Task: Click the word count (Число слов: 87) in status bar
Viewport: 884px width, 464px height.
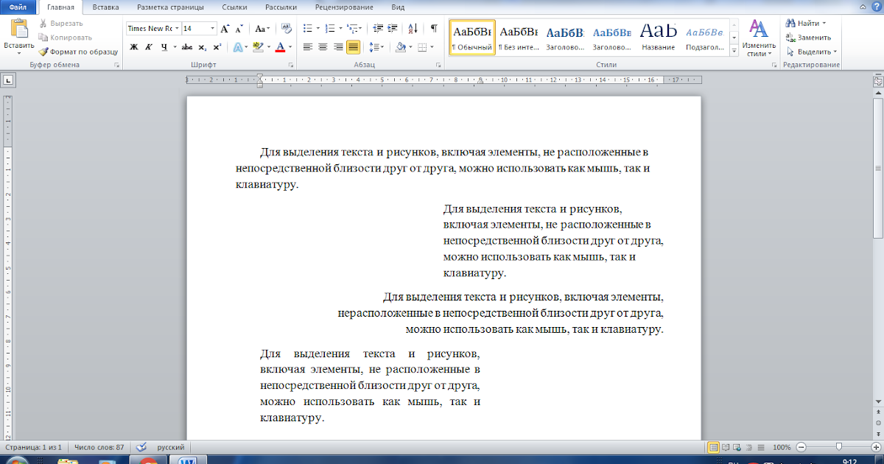Action: (x=99, y=447)
